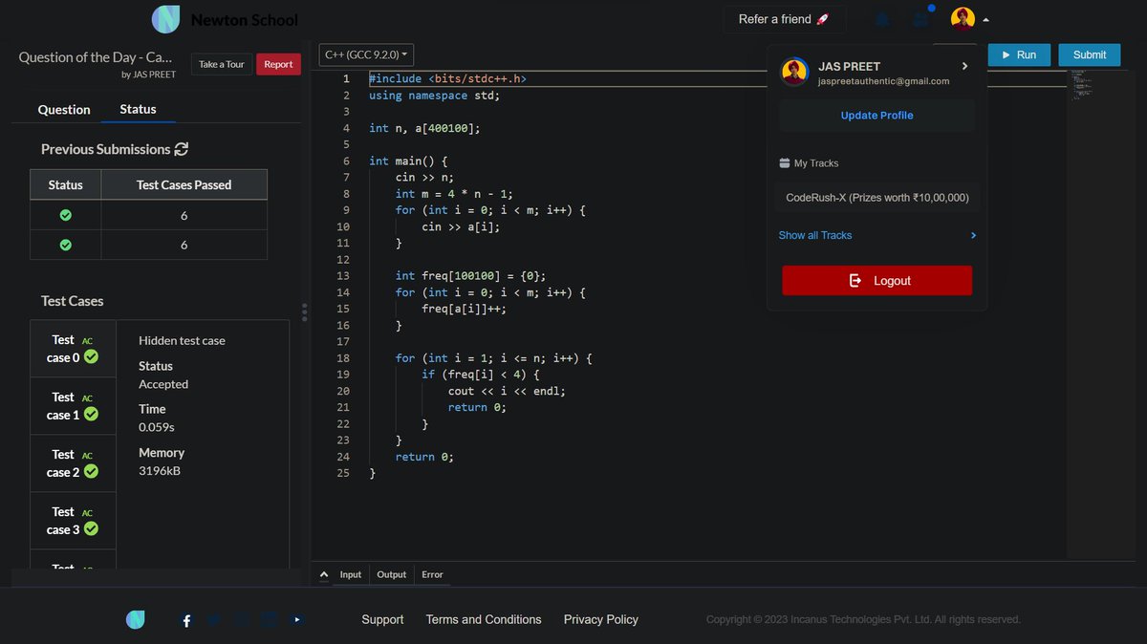Refresh the Previous Submissions list

(182, 149)
